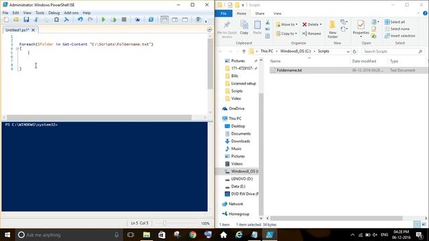Open Explorer help question mark icon
Viewport: 429px width, 241px height.
click(x=425, y=13)
